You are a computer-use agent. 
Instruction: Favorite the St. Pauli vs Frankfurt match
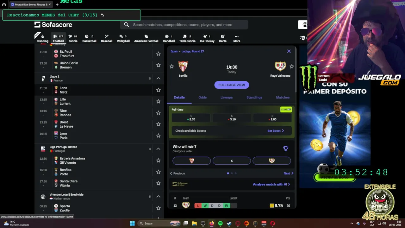(x=158, y=54)
